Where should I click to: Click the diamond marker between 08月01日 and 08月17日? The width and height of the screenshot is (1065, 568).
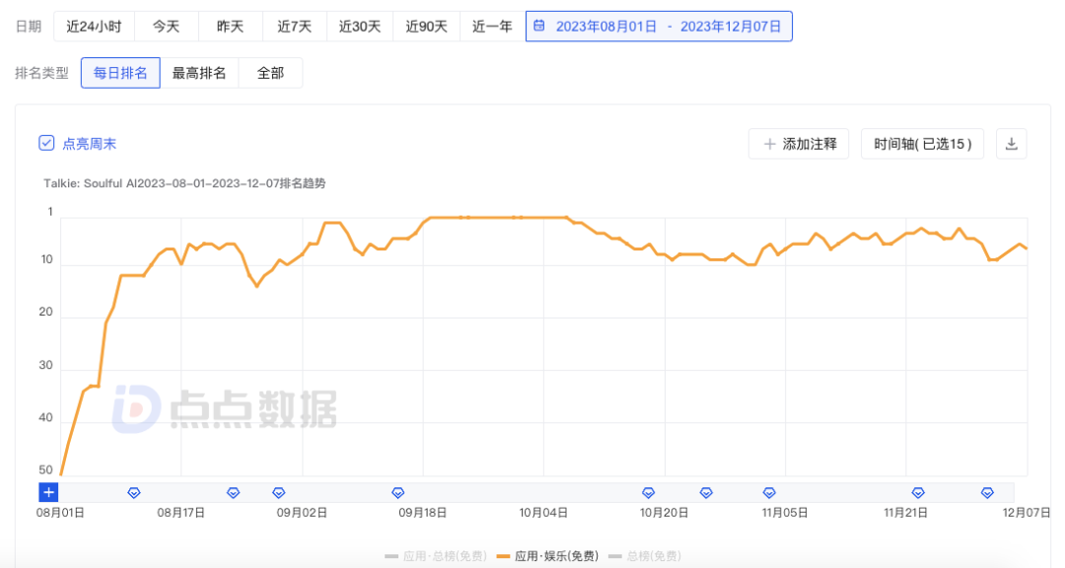click(x=135, y=492)
